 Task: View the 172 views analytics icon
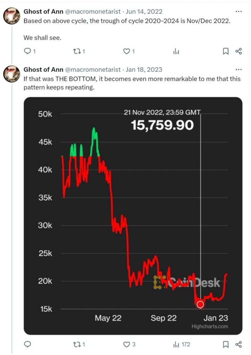pos(176,344)
